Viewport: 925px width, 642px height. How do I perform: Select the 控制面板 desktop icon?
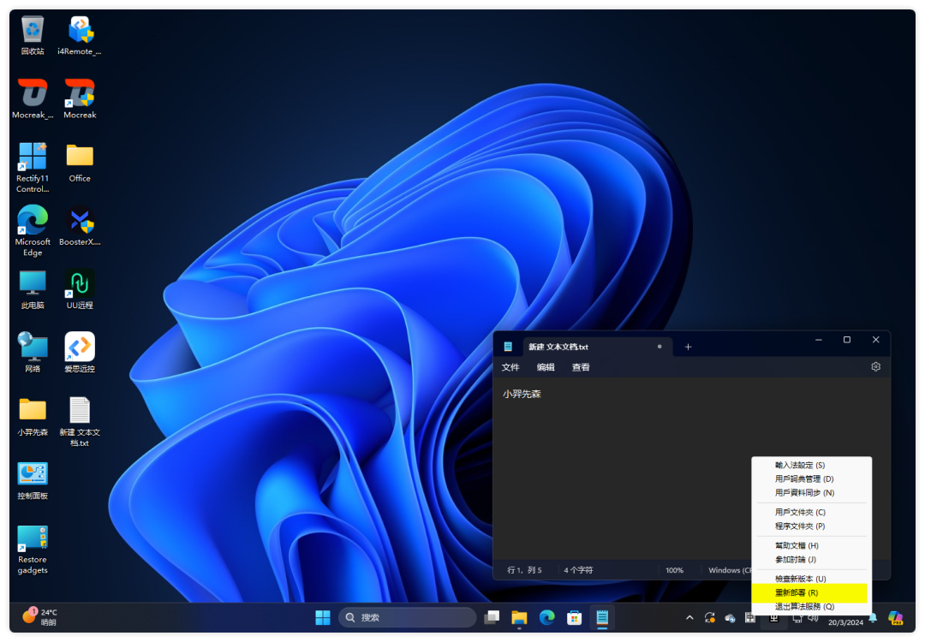coord(33,479)
